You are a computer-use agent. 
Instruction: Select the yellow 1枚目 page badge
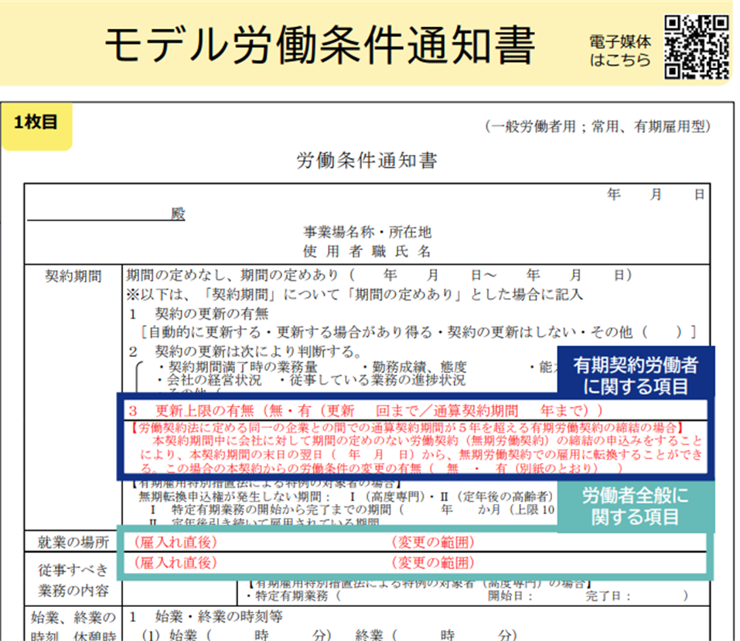[x=36, y=122]
